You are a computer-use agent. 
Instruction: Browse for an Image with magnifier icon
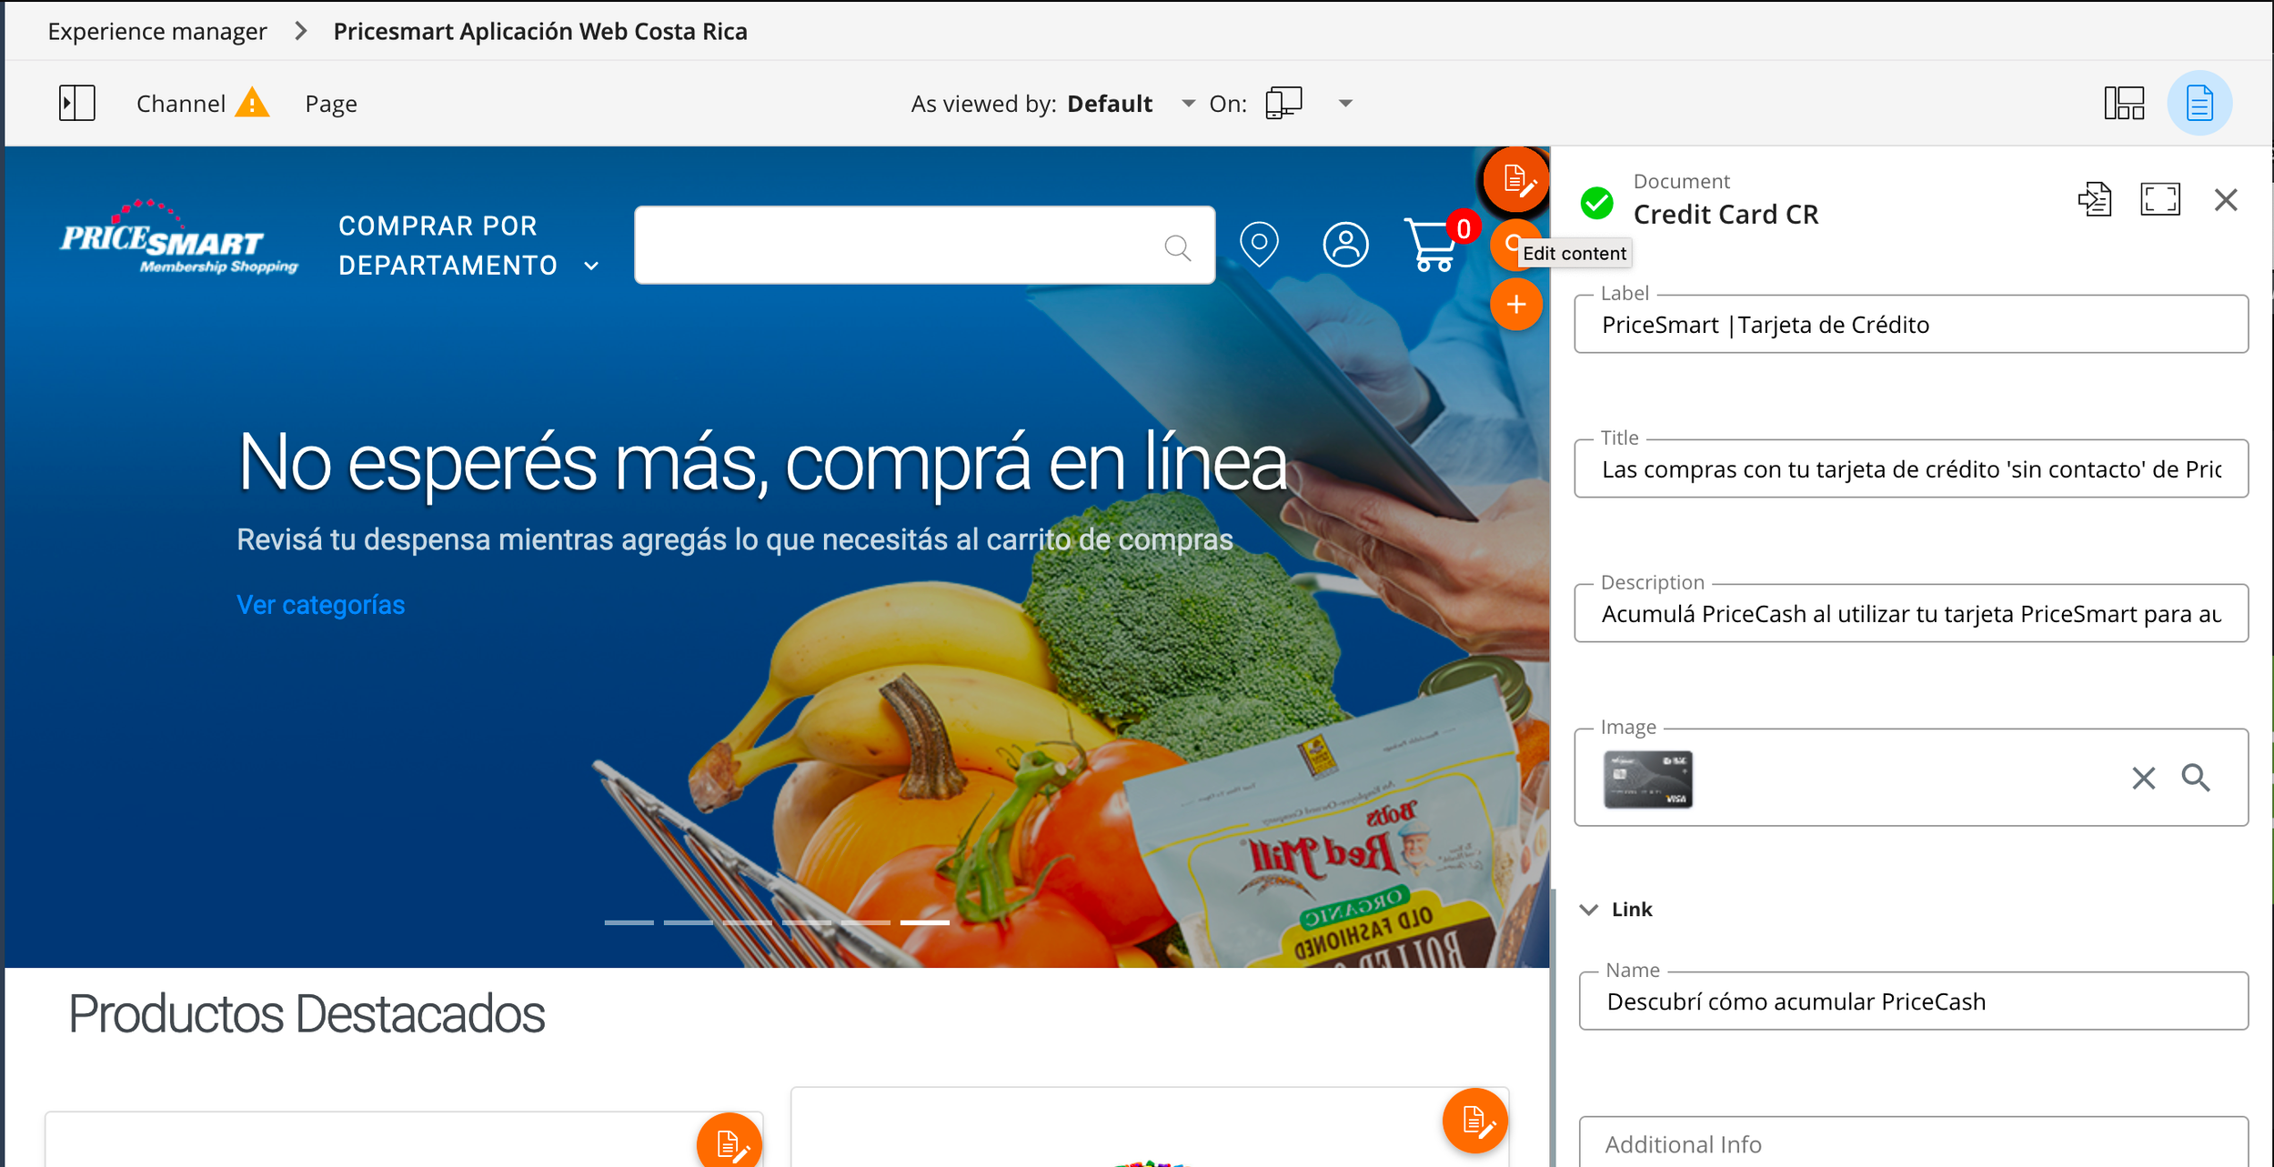click(x=2196, y=778)
